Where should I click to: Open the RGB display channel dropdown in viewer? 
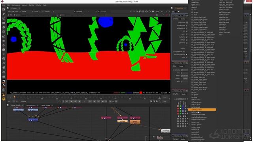(37, 11)
